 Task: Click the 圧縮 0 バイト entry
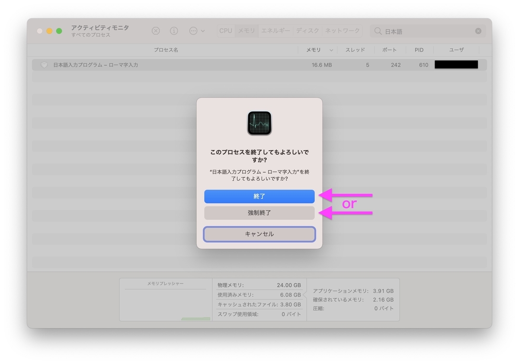(353, 309)
